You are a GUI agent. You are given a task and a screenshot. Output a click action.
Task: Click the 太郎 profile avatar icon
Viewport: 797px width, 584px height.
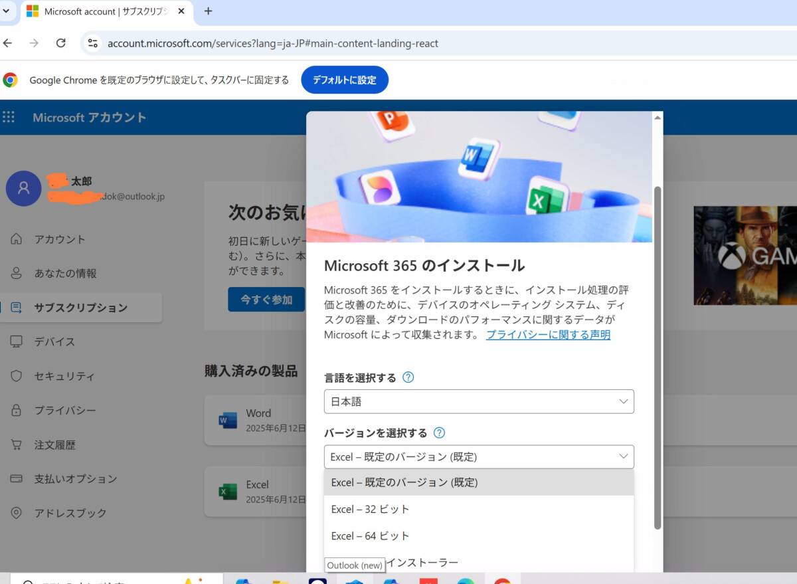coord(23,189)
